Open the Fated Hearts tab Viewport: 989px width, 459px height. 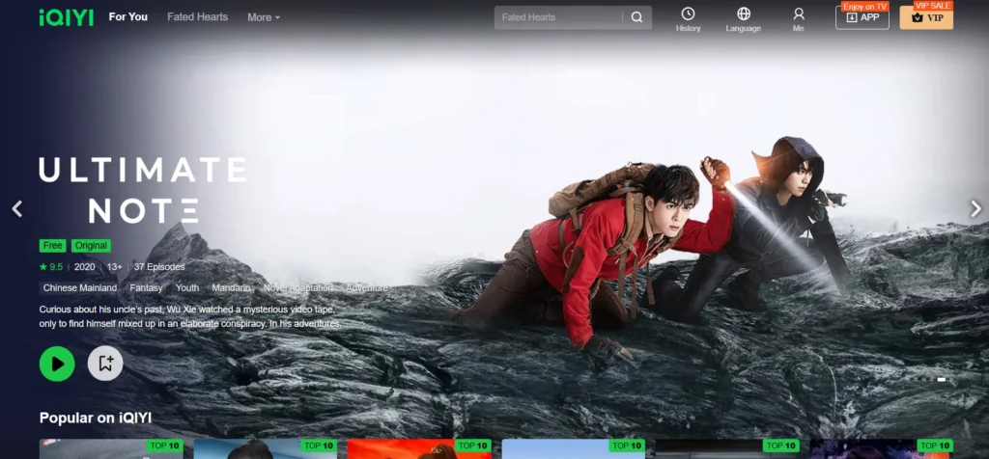point(197,17)
